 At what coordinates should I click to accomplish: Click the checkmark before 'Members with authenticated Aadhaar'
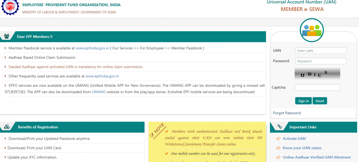tap(166, 131)
